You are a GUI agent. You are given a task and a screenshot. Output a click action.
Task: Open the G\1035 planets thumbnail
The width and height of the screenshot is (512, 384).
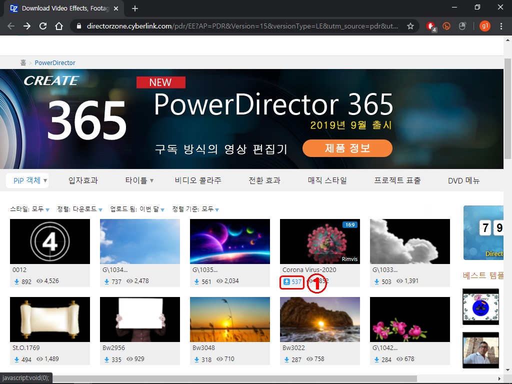coord(230,241)
